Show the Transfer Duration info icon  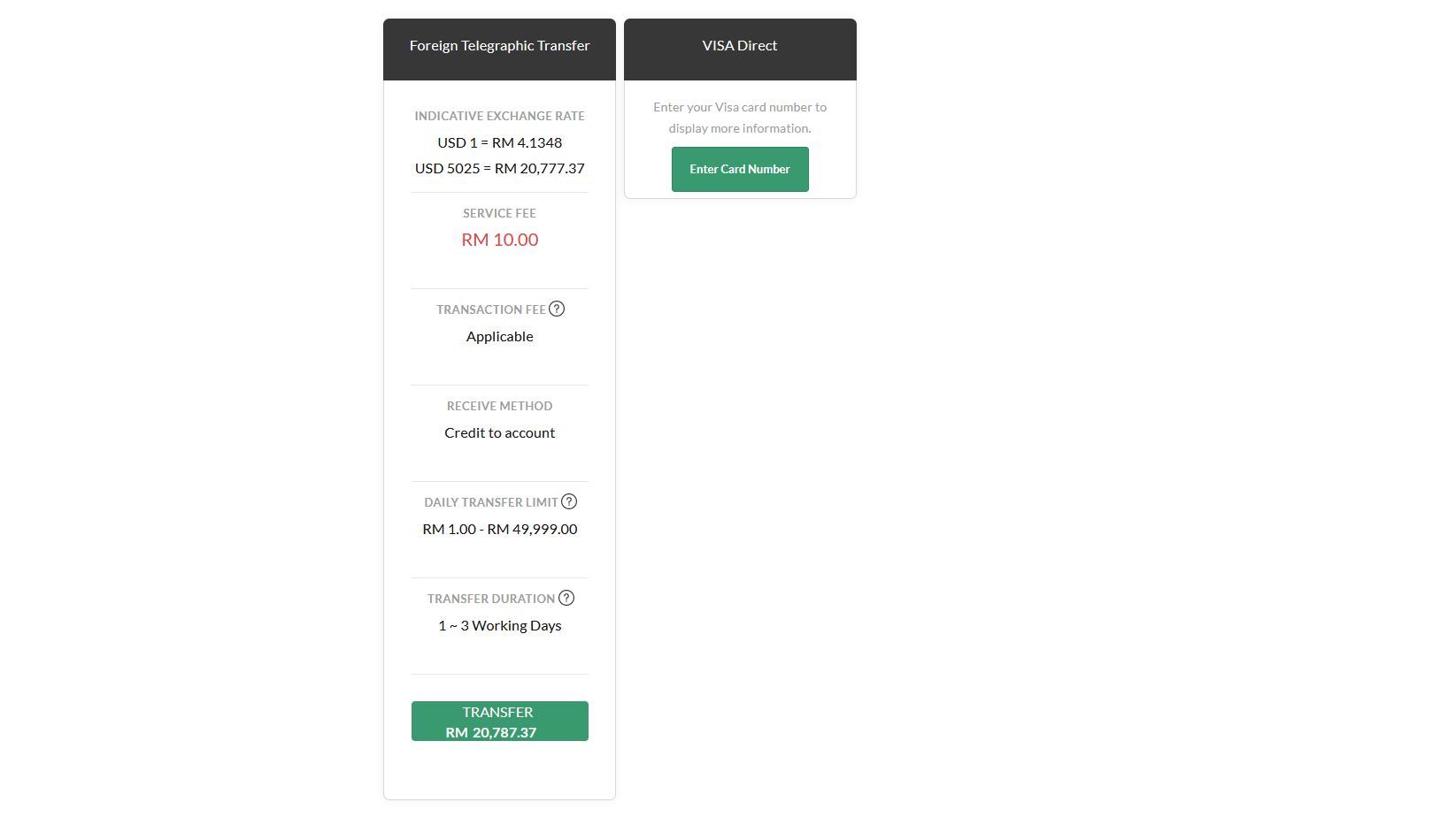point(566,598)
